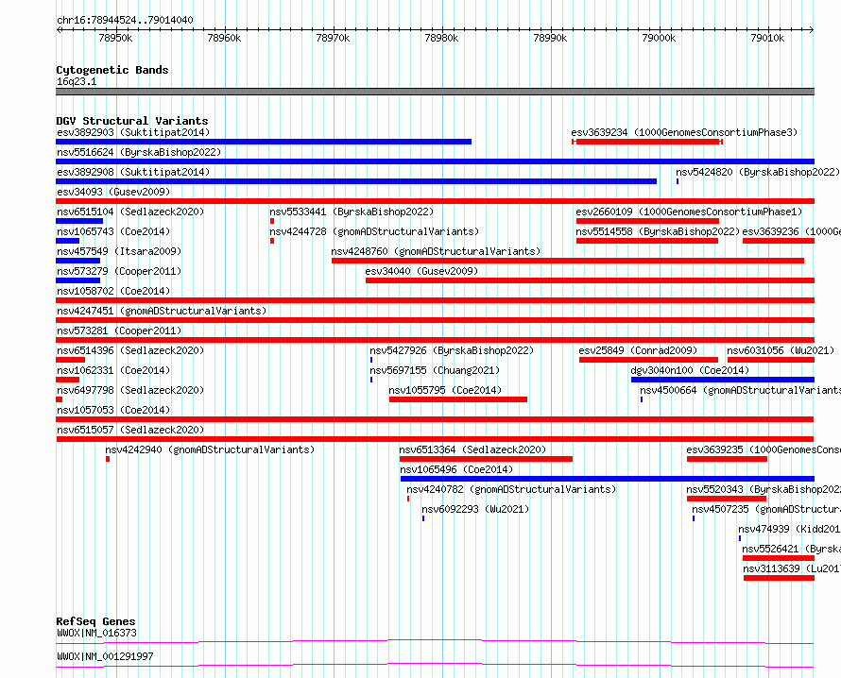Open nsv4500664 gnomAD variant entry
Viewport: 841px width, 678px height.
(x=740, y=390)
